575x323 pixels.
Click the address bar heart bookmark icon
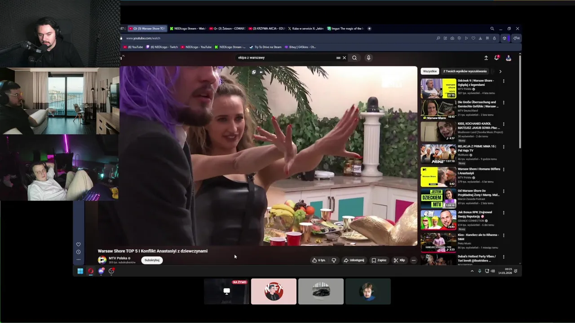coord(473,38)
